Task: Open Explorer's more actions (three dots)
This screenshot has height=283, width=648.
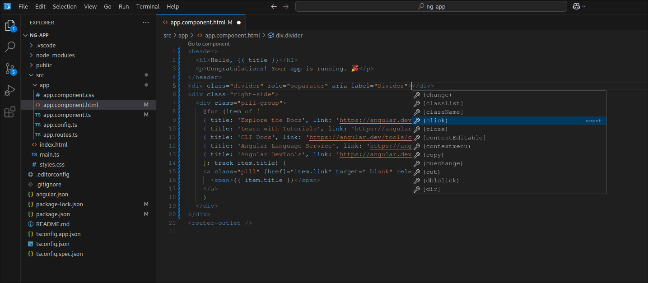Action: point(145,23)
